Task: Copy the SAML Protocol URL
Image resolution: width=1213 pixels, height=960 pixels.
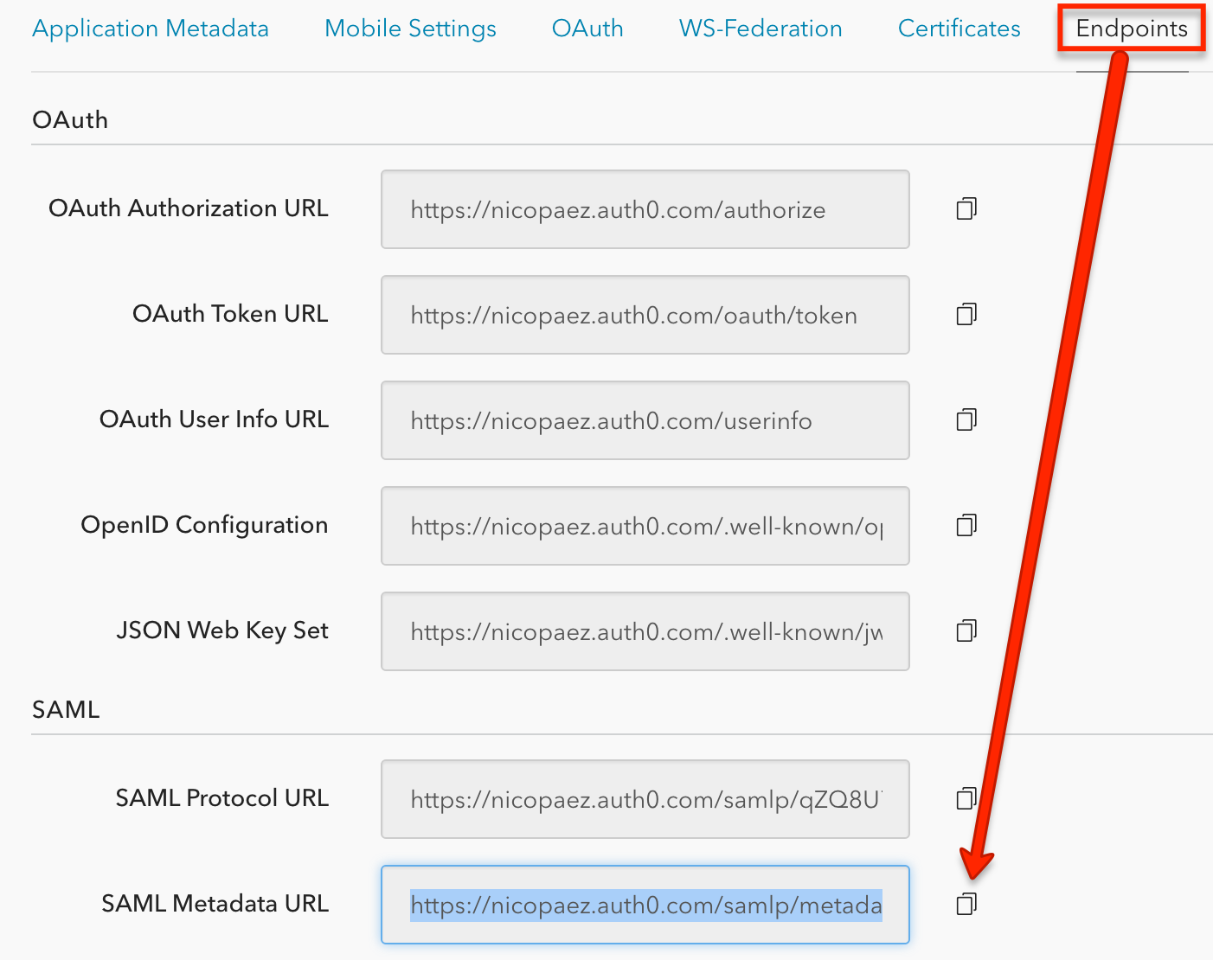Action: coord(966,798)
